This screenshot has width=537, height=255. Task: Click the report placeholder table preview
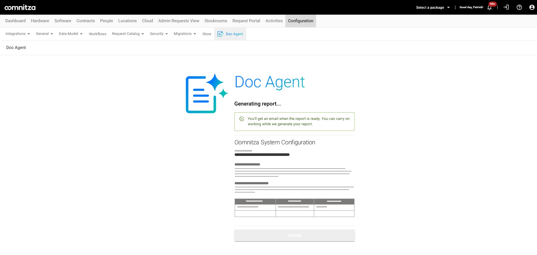pos(294,208)
